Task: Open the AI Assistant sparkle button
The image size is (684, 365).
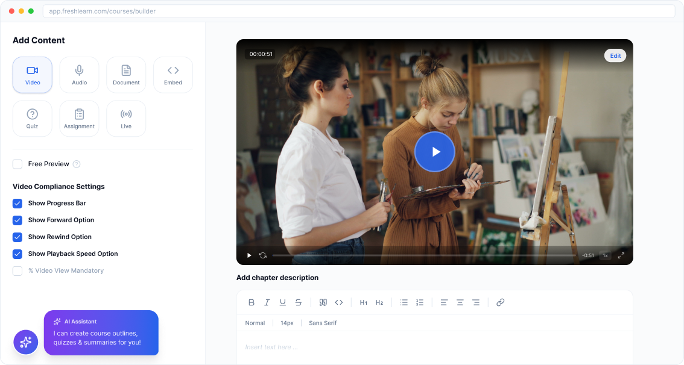Action: (26, 342)
